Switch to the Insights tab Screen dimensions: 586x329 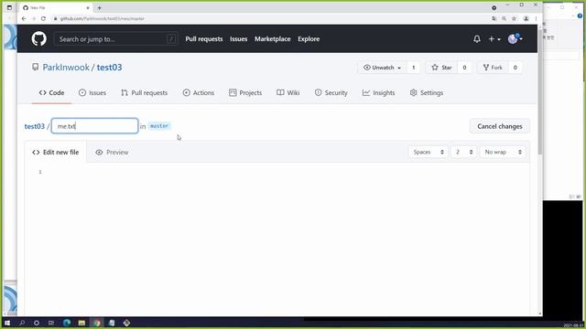tap(378, 93)
